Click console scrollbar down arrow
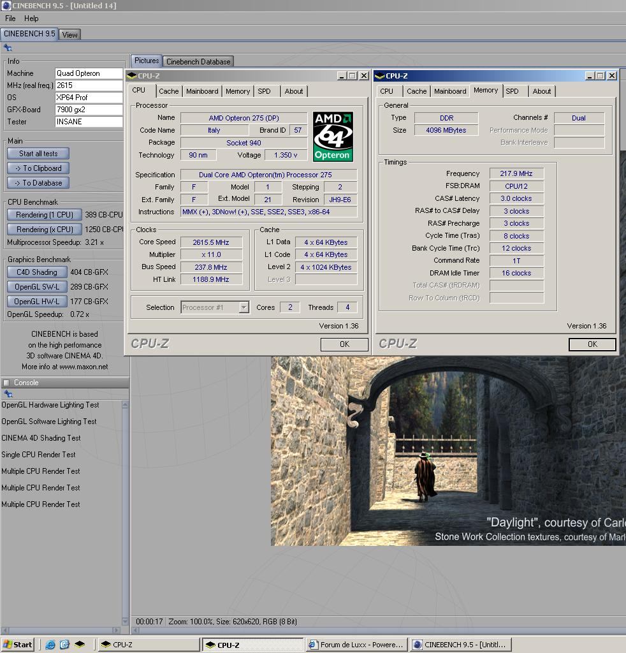Screen dimensions: 626x653 pos(125,621)
